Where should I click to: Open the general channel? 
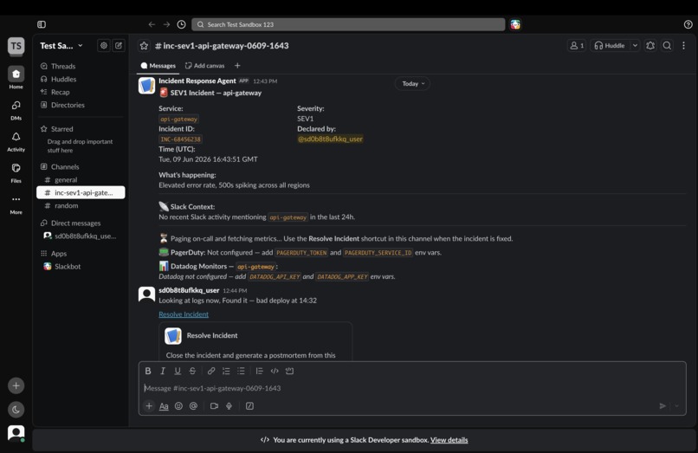pyautogui.click(x=66, y=180)
